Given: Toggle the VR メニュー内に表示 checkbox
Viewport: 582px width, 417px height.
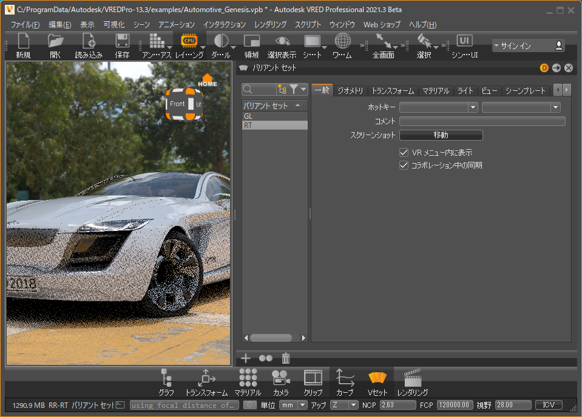Looking at the screenshot, I should [x=404, y=153].
